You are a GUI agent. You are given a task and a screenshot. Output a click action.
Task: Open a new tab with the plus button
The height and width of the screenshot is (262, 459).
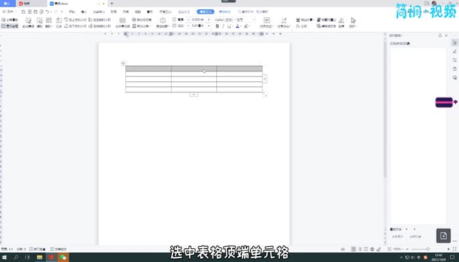point(111,3)
